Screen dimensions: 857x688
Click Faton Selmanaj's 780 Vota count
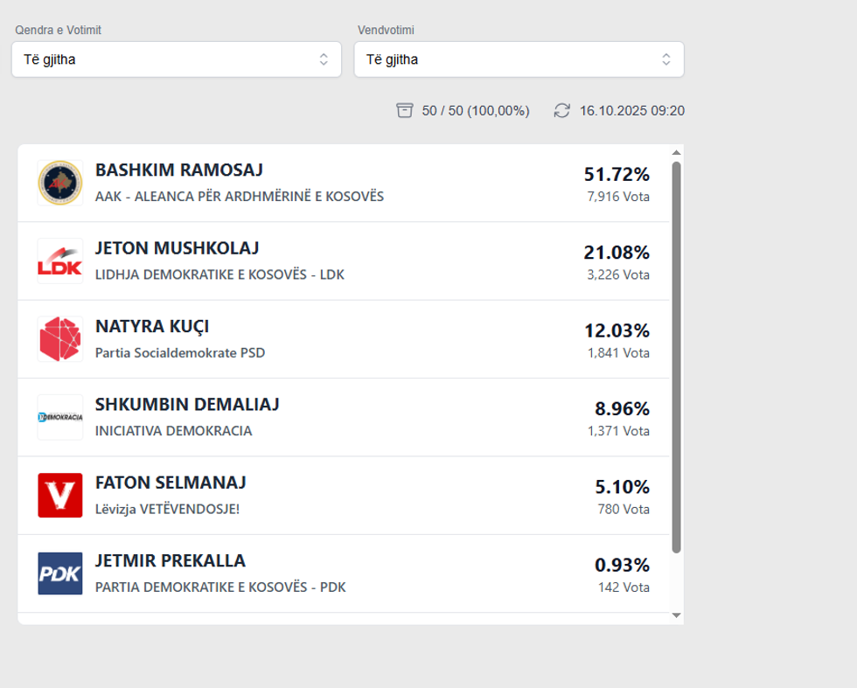(x=624, y=509)
